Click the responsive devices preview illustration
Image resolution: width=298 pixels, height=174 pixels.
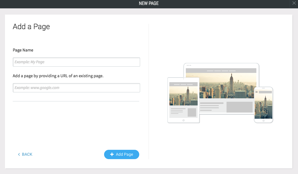coord(220,93)
